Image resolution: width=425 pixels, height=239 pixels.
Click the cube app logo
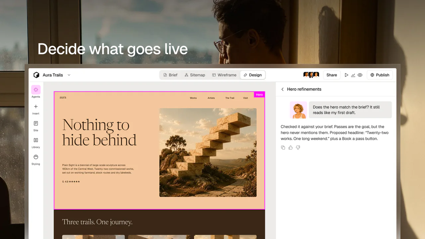(37, 75)
